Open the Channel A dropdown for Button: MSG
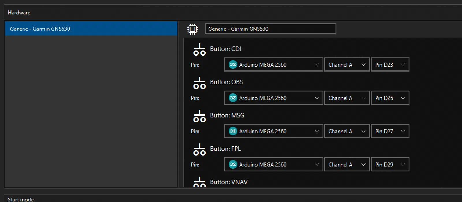 347,131
